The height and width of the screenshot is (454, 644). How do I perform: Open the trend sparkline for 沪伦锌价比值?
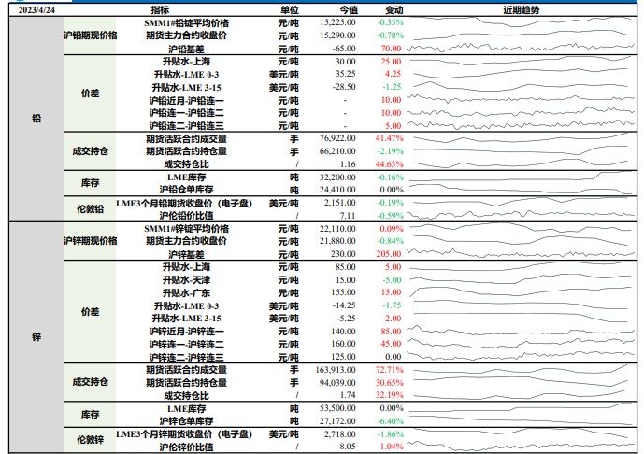521,445
